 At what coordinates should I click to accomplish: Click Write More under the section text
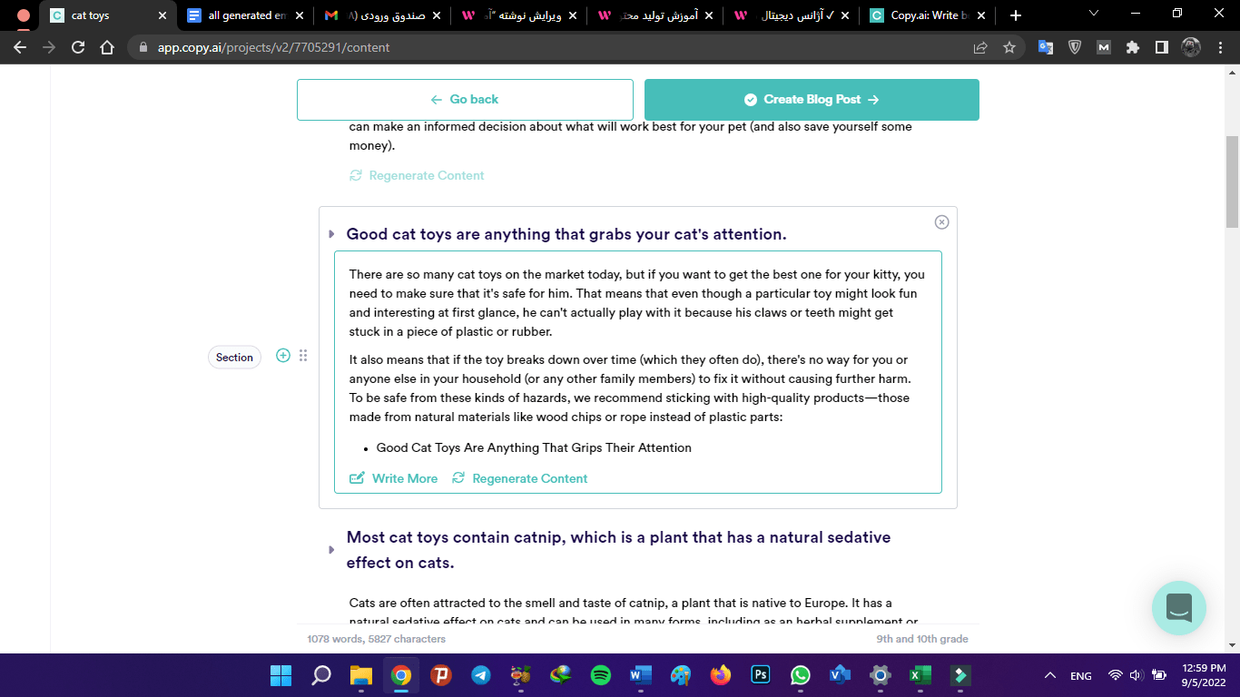tap(394, 478)
